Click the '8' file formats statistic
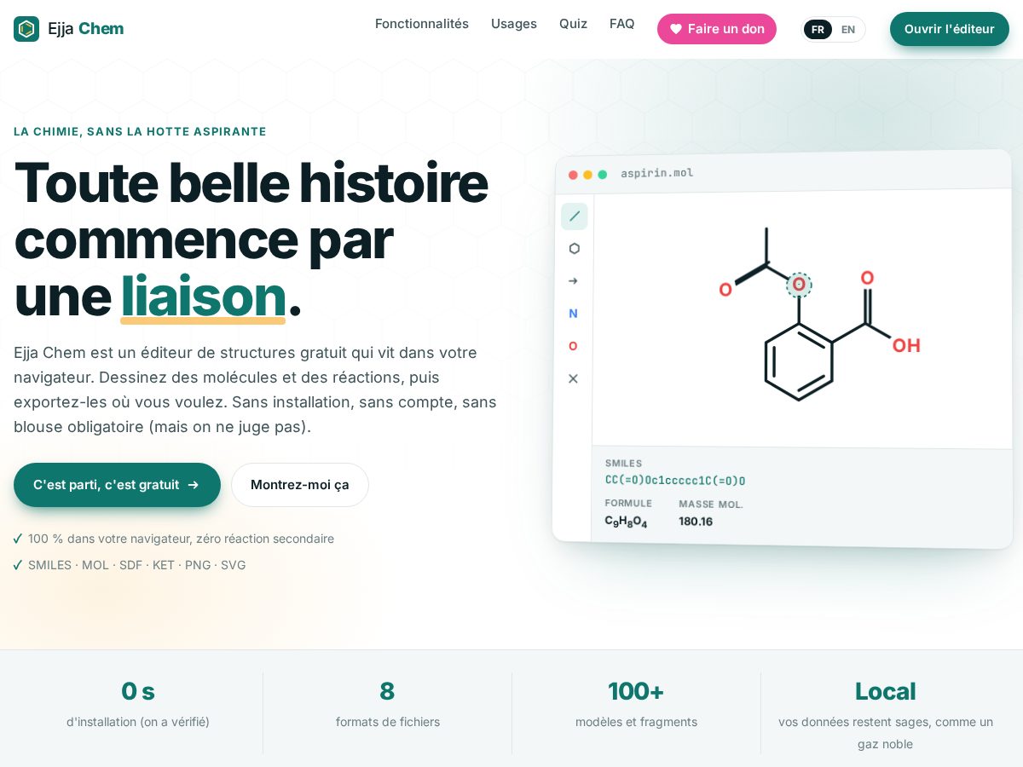 pyautogui.click(x=387, y=691)
